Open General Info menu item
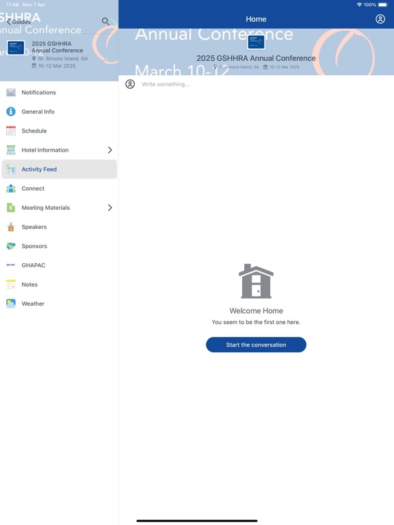The image size is (394, 525). coord(60,111)
